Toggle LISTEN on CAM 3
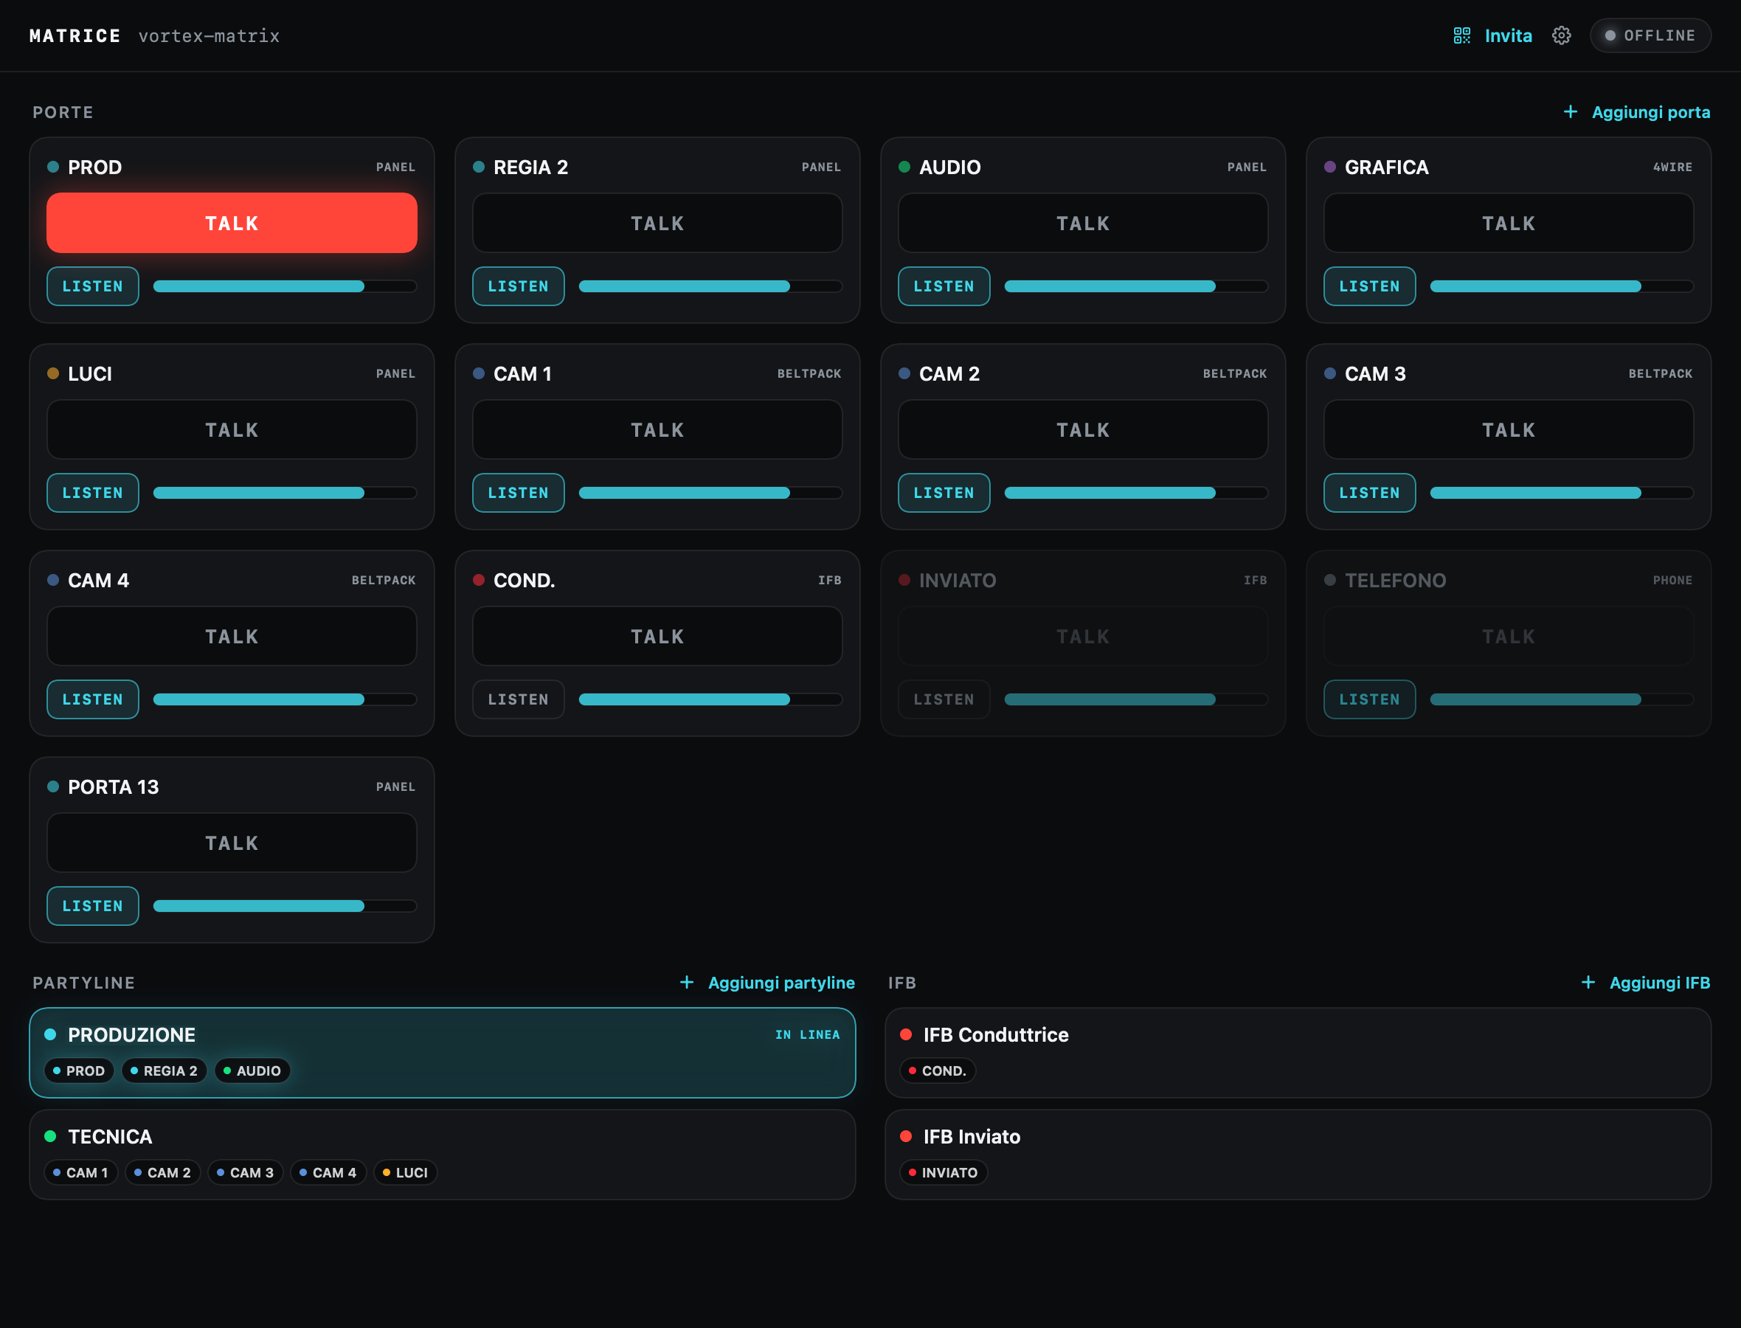Viewport: 1741px width, 1328px height. pyautogui.click(x=1368, y=493)
